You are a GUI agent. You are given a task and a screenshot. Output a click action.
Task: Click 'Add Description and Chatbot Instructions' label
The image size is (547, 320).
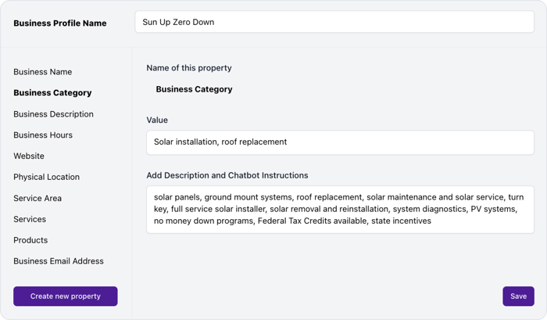(227, 175)
